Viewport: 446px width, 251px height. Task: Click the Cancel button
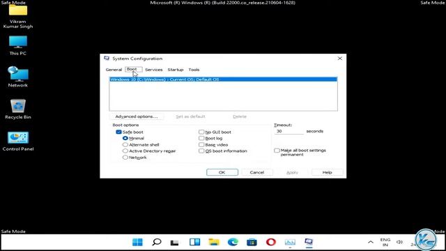click(257, 172)
